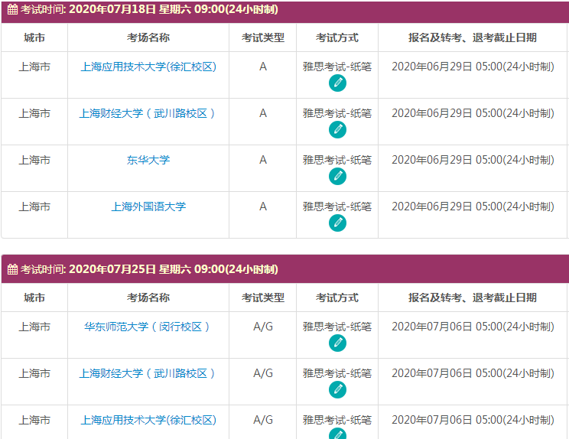Click the 考场名称 column header in first table
The height and width of the screenshot is (439, 569).
[x=148, y=37]
